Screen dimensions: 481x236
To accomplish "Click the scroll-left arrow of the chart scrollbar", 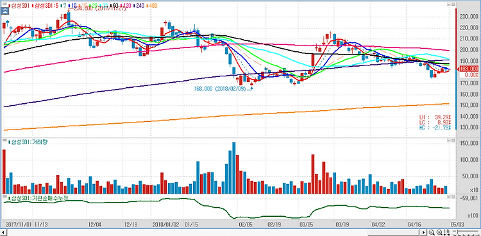I will click(3, 232).
